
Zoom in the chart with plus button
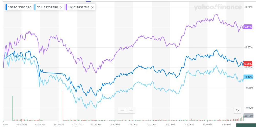(x=131, y=110)
